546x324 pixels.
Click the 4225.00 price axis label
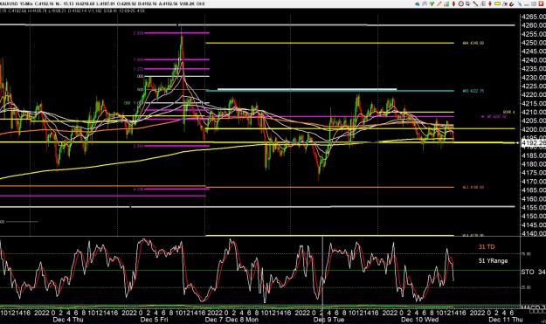[534, 86]
